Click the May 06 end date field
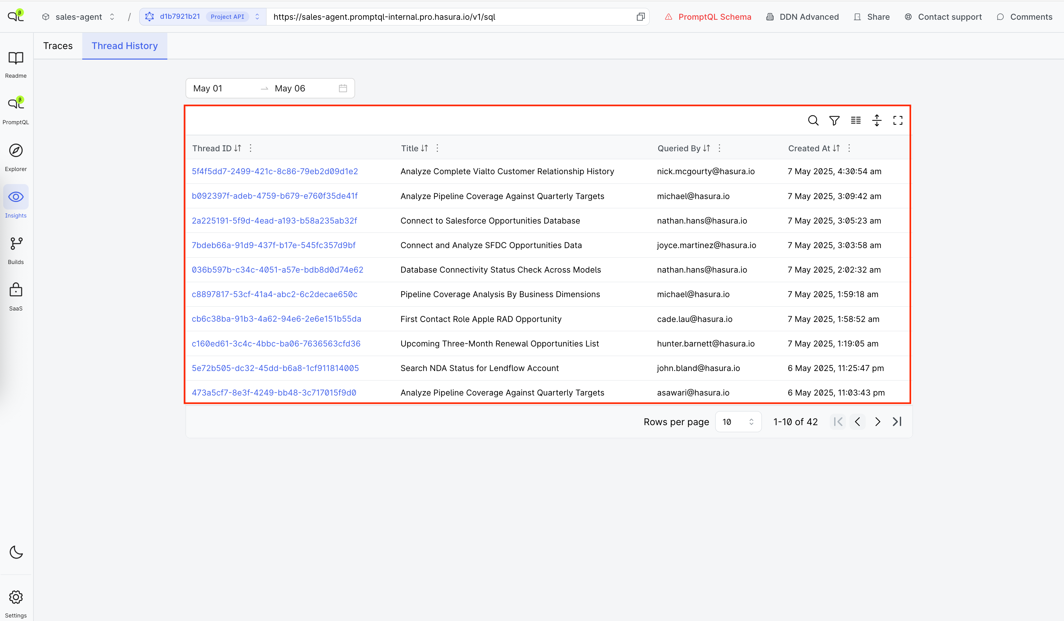The width and height of the screenshot is (1064, 621). click(290, 88)
